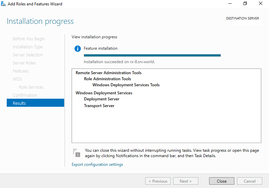269x188 pixels.
Task: Click the wizard icon in the title bar
Action: coord(3,4)
